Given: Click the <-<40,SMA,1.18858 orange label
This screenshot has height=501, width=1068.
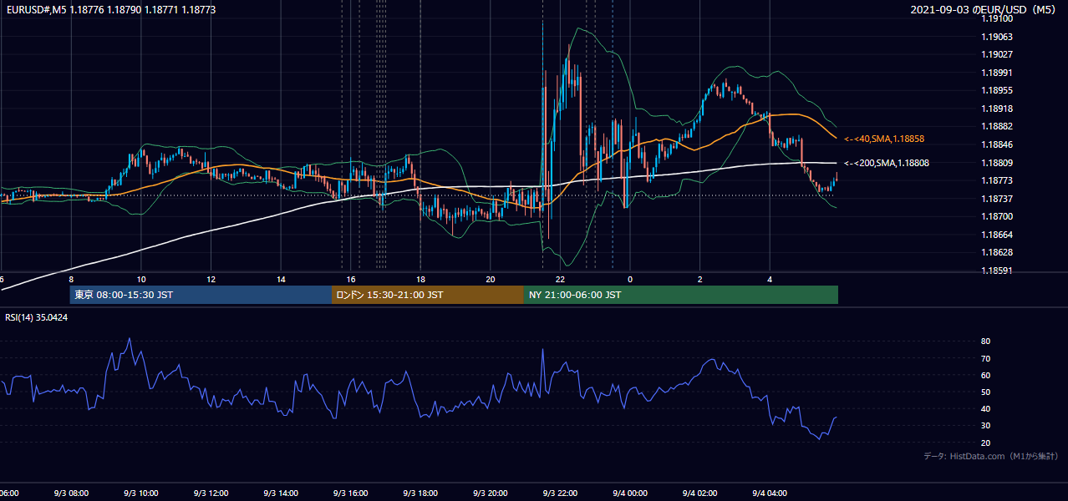Looking at the screenshot, I should (884, 139).
